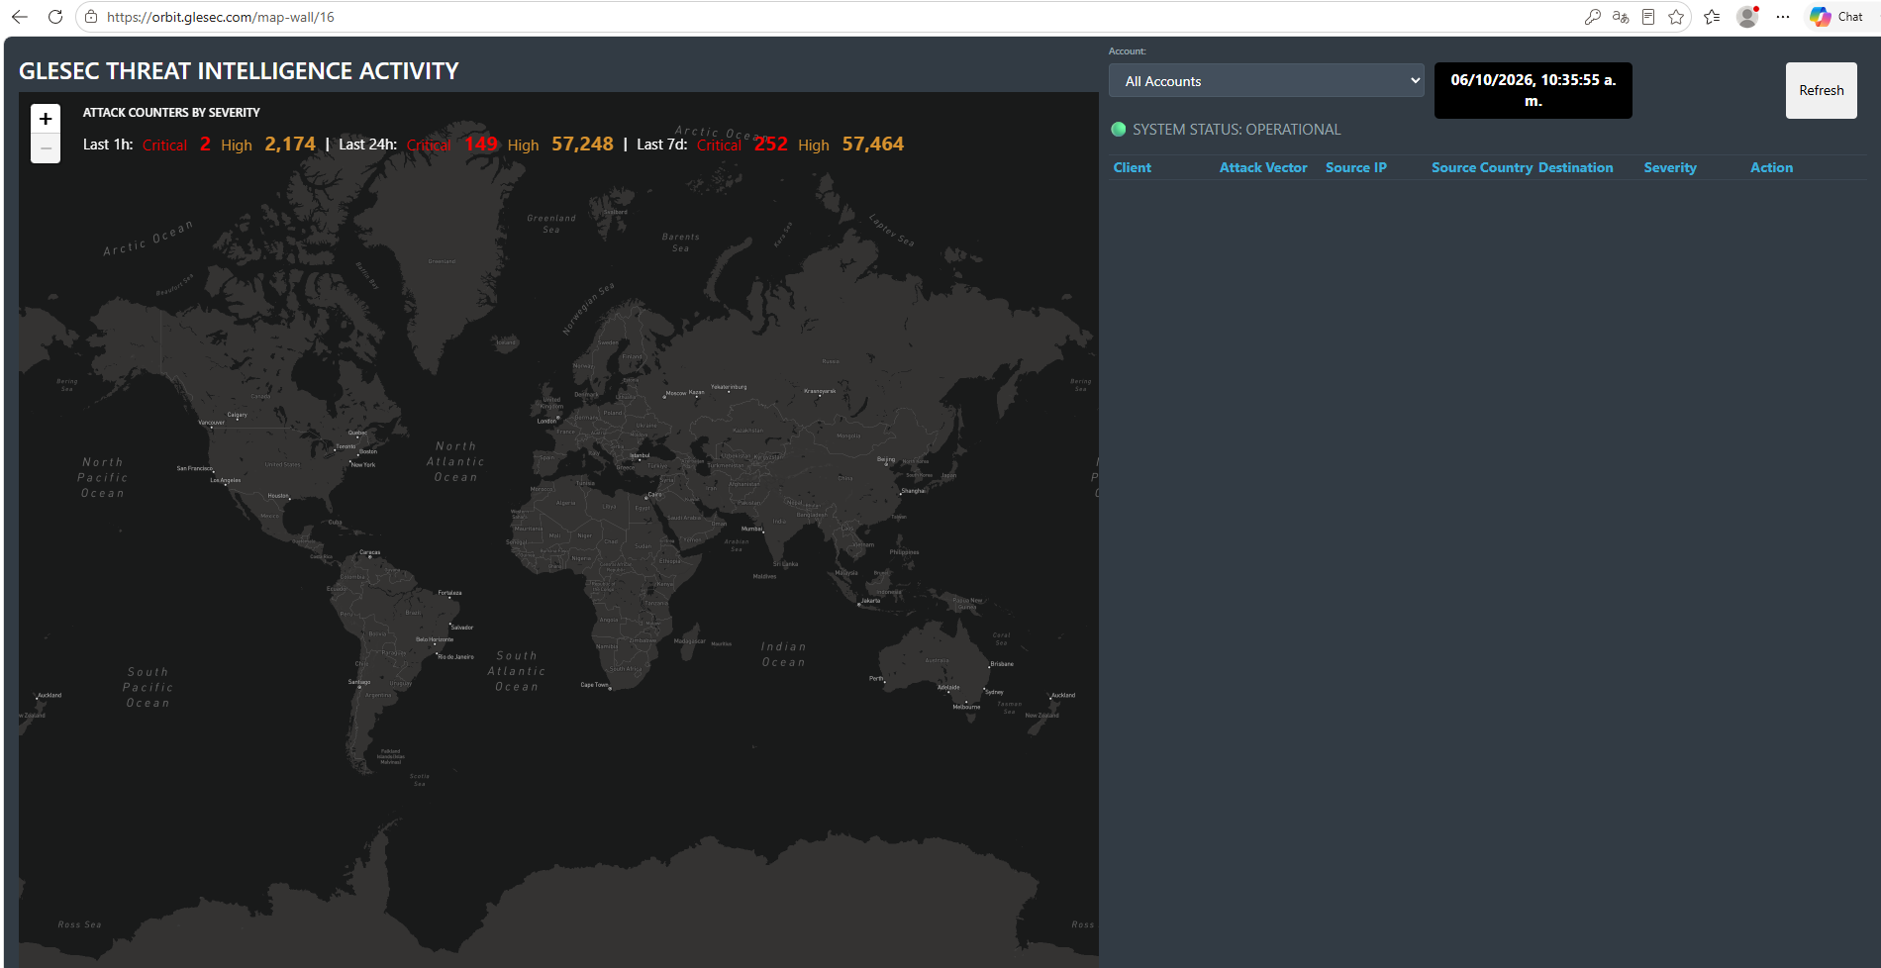Open the browser settings and more menu

pos(1783,17)
